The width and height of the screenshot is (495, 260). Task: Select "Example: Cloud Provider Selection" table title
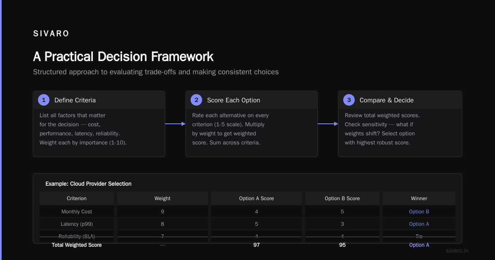coord(88,184)
